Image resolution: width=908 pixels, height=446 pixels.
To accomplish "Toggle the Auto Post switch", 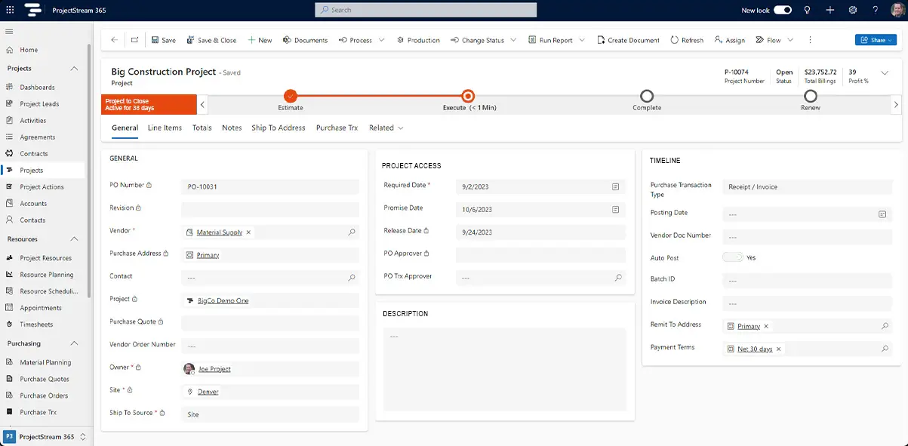I will point(732,257).
